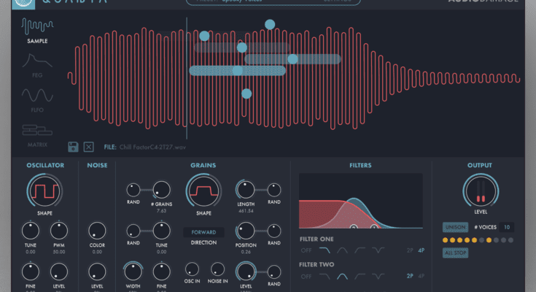Click the save sample floppy disk icon

pos(74,147)
